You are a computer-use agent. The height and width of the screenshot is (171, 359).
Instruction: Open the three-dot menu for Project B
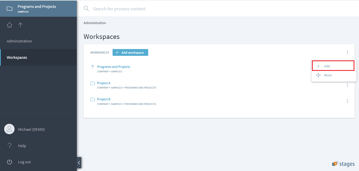[347, 101]
